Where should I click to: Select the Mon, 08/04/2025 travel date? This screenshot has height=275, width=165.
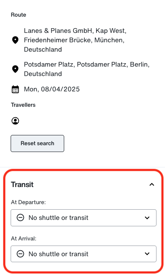click(x=52, y=89)
